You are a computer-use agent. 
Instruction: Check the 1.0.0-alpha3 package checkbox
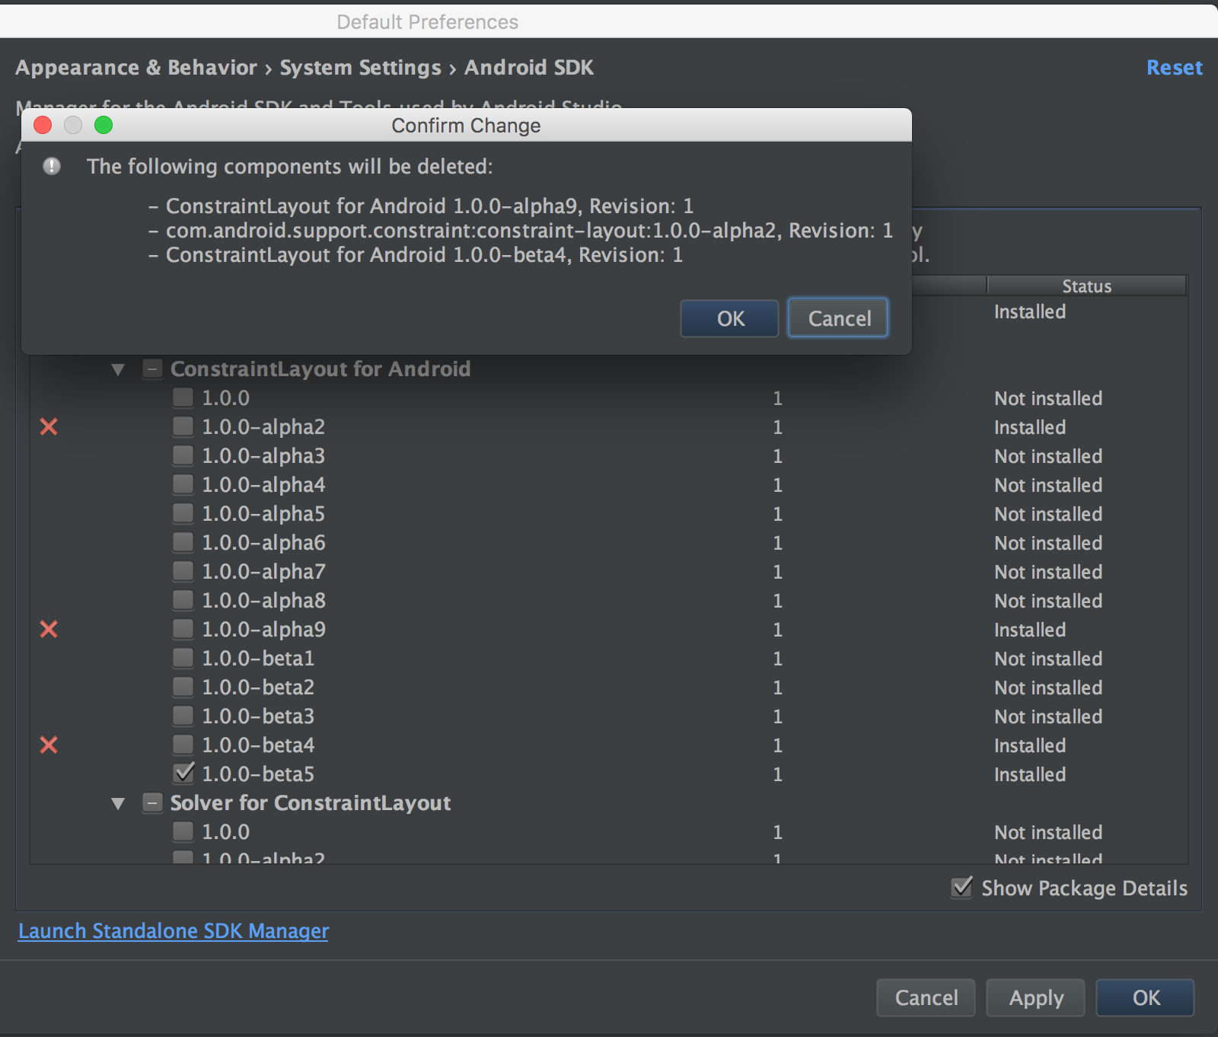[183, 456]
